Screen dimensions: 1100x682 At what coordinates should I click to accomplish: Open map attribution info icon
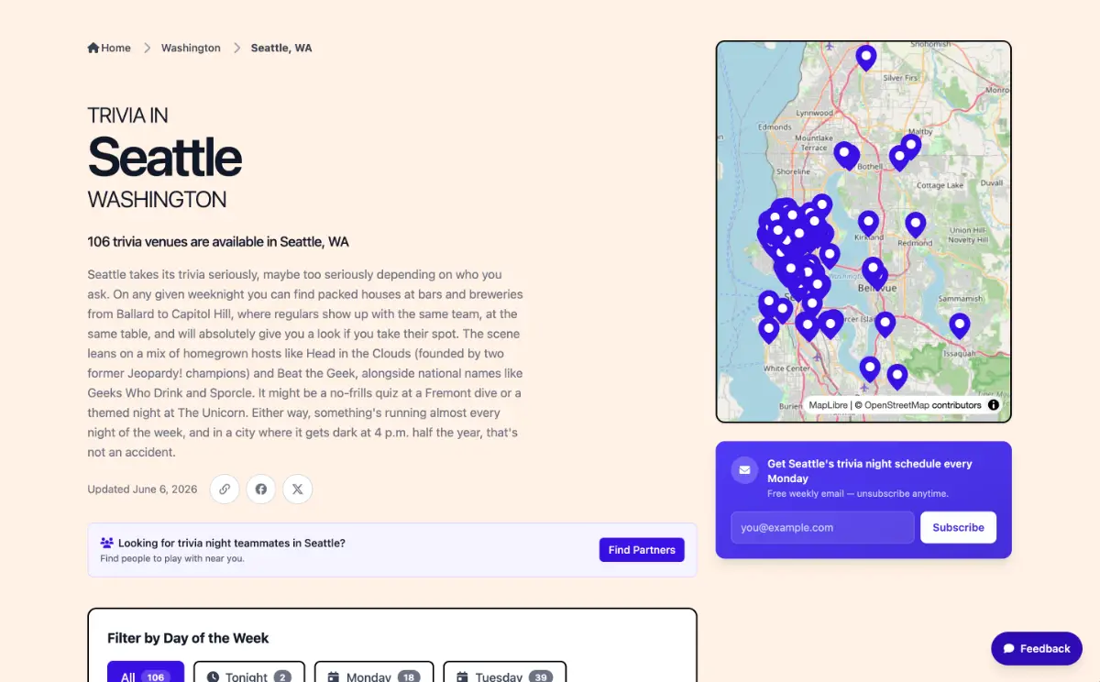(994, 404)
